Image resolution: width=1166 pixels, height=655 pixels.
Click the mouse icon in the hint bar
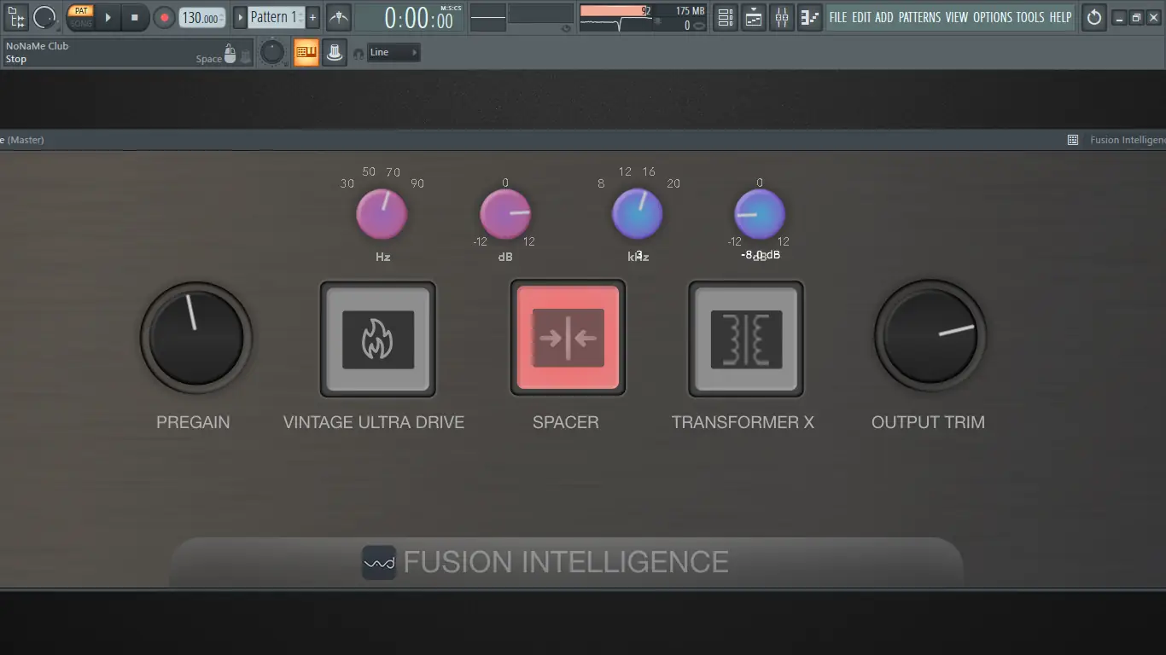point(229,55)
